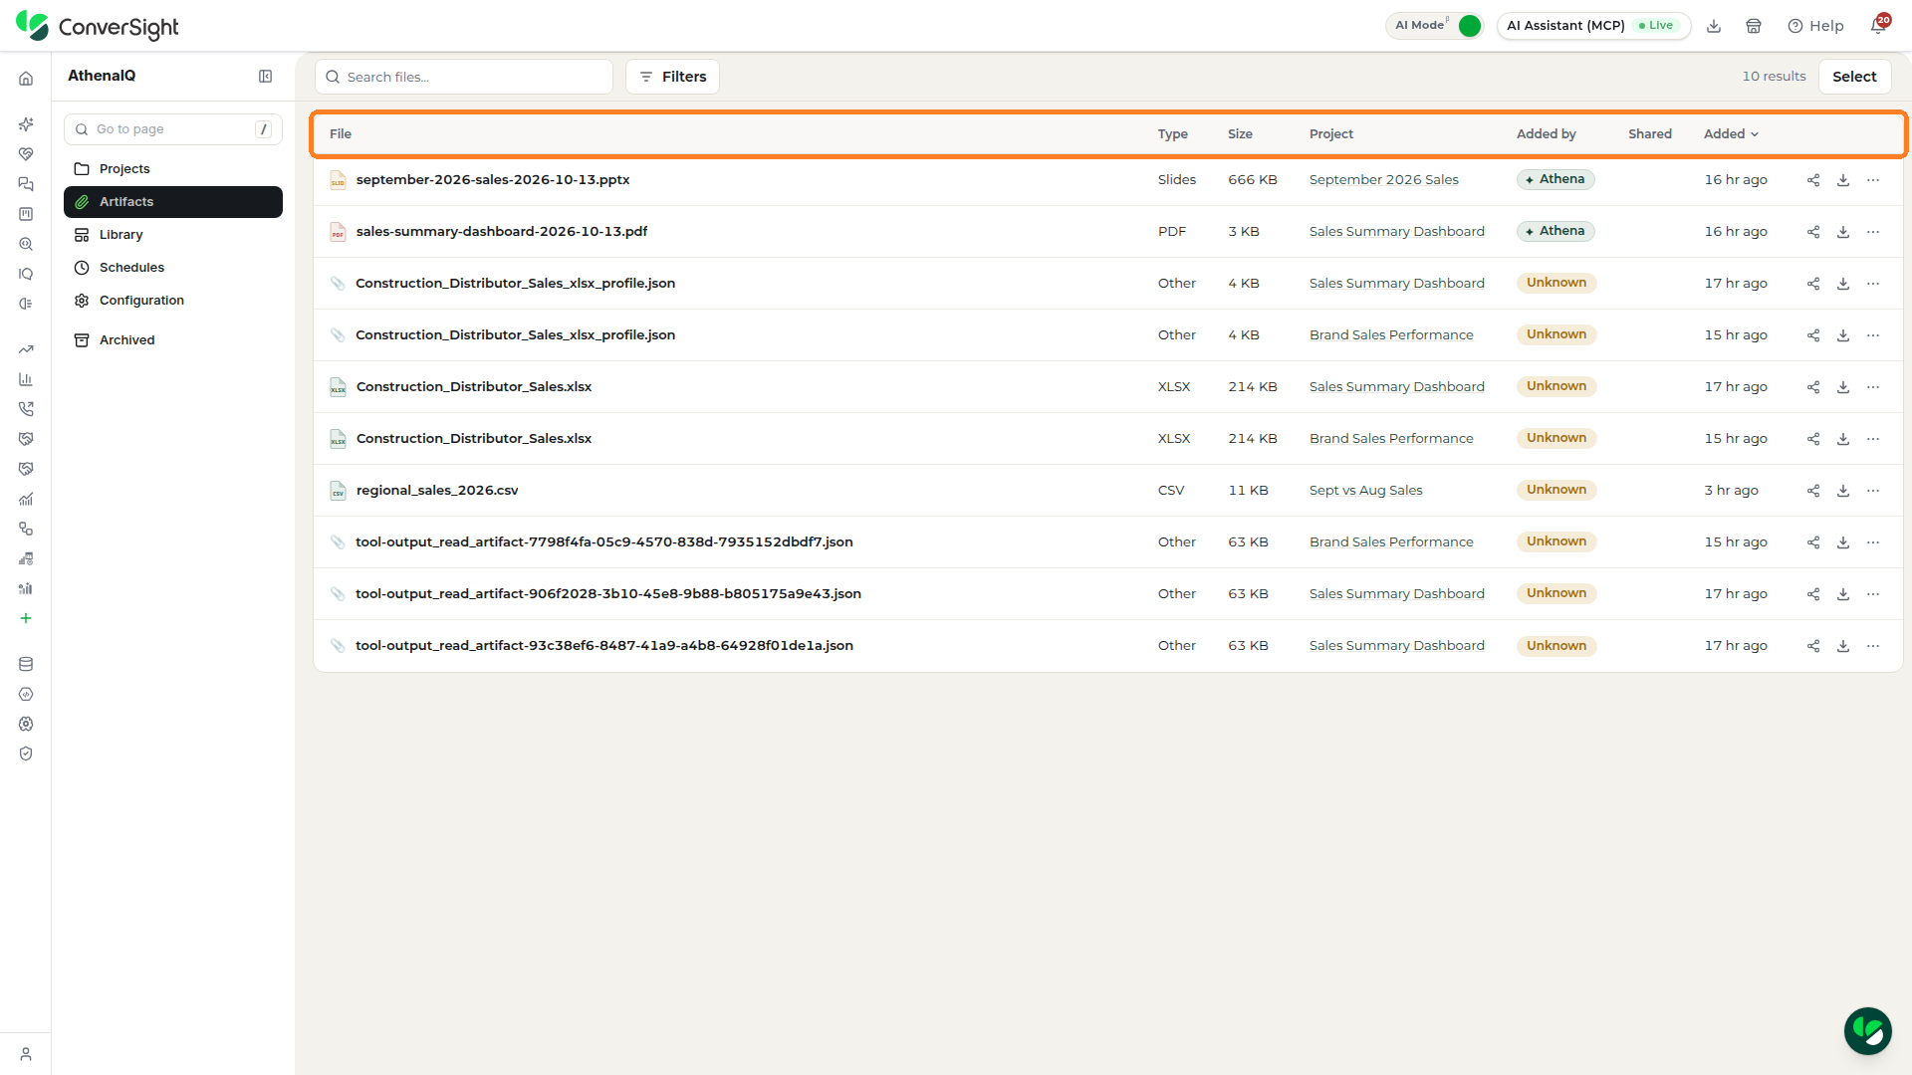Image resolution: width=1912 pixels, height=1075 pixels.
Task: Click the Select button
Action: (x=1854, y=77)
